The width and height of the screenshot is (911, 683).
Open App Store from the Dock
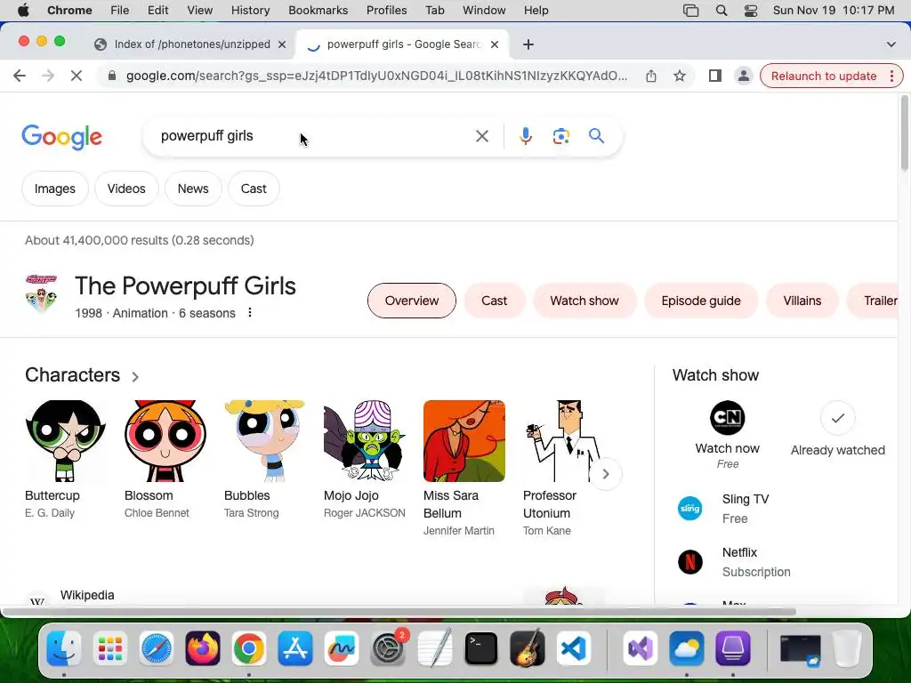(x=295, y=648)
